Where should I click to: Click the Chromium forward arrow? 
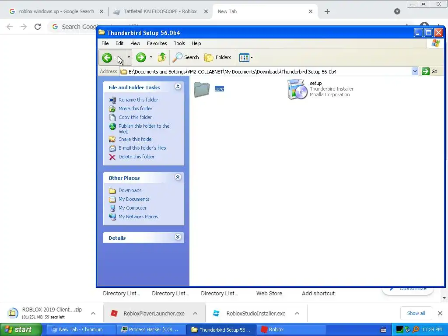[x=24, y=27]
